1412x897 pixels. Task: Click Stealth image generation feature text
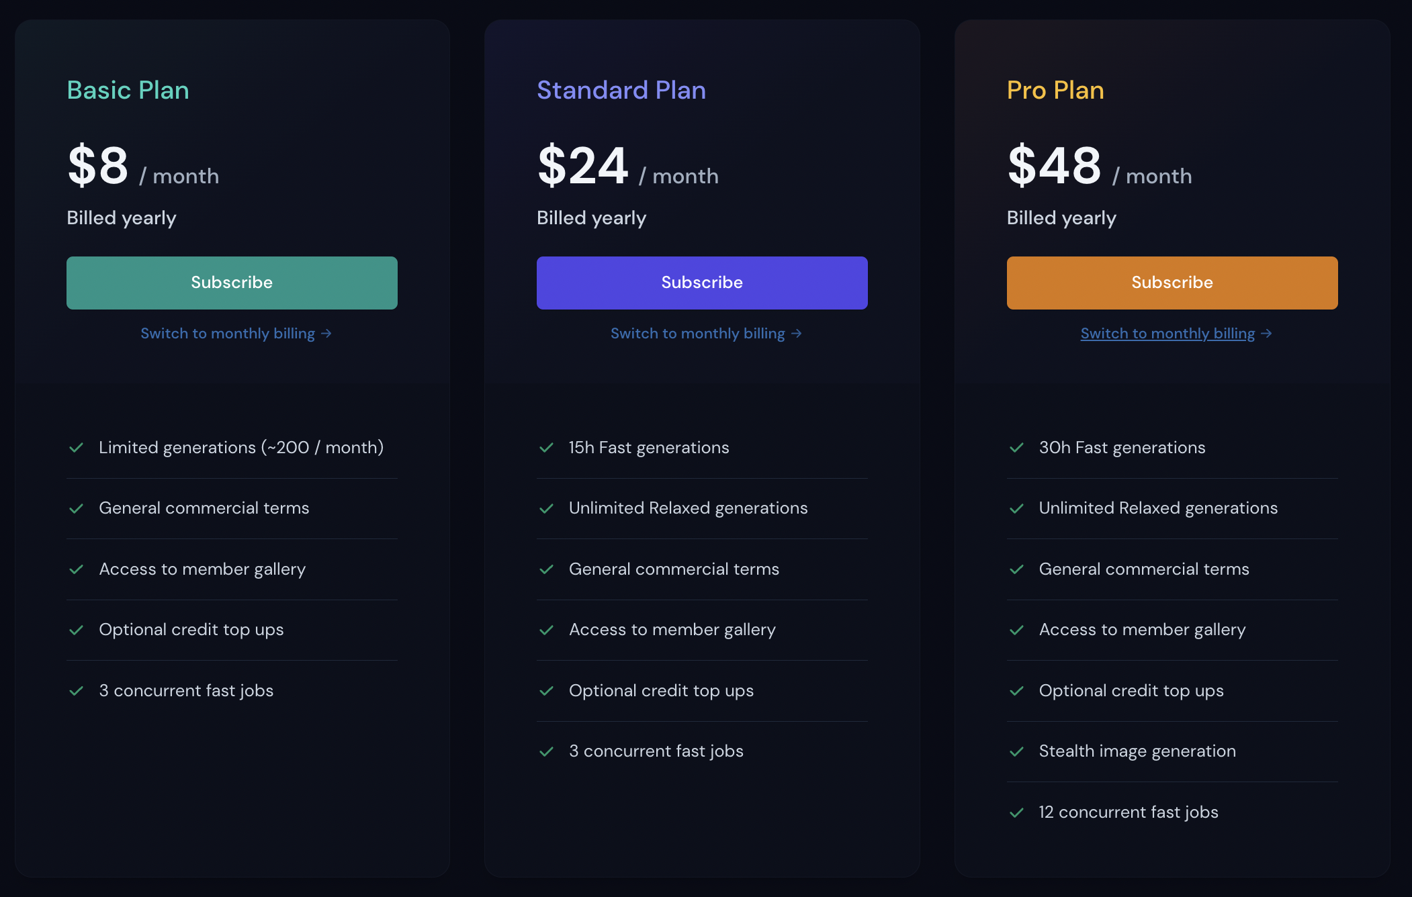pyautogui.click(x=1137, y=751)
